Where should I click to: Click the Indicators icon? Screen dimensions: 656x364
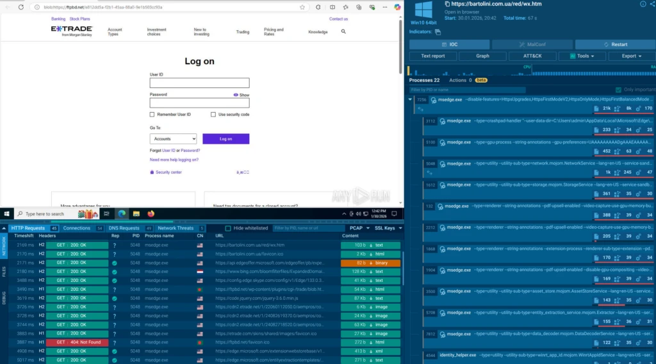[438, 31]
